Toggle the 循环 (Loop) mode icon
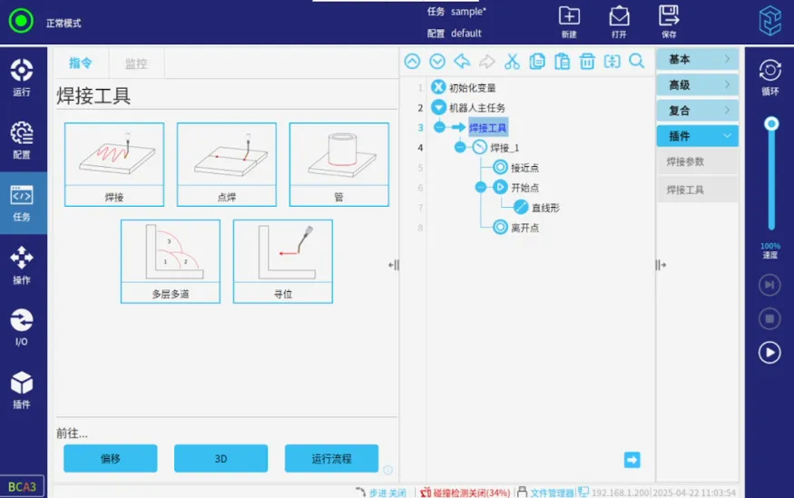The width and height of the screenshot is (794, 498). pos(769,77)
